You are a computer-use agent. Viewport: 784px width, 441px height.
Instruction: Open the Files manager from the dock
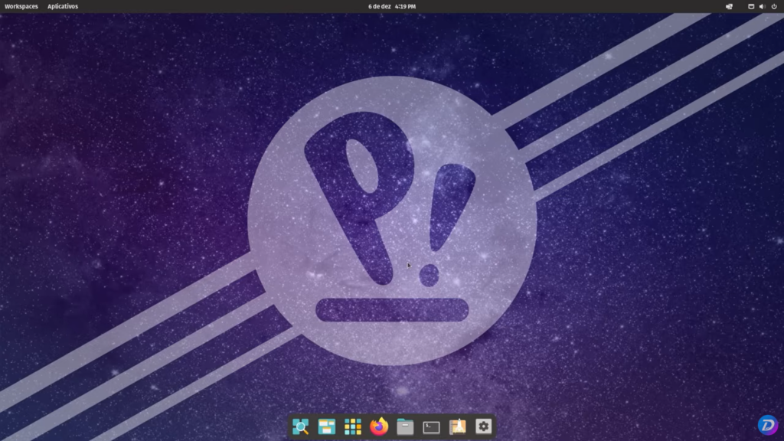(x=404, y=427)
